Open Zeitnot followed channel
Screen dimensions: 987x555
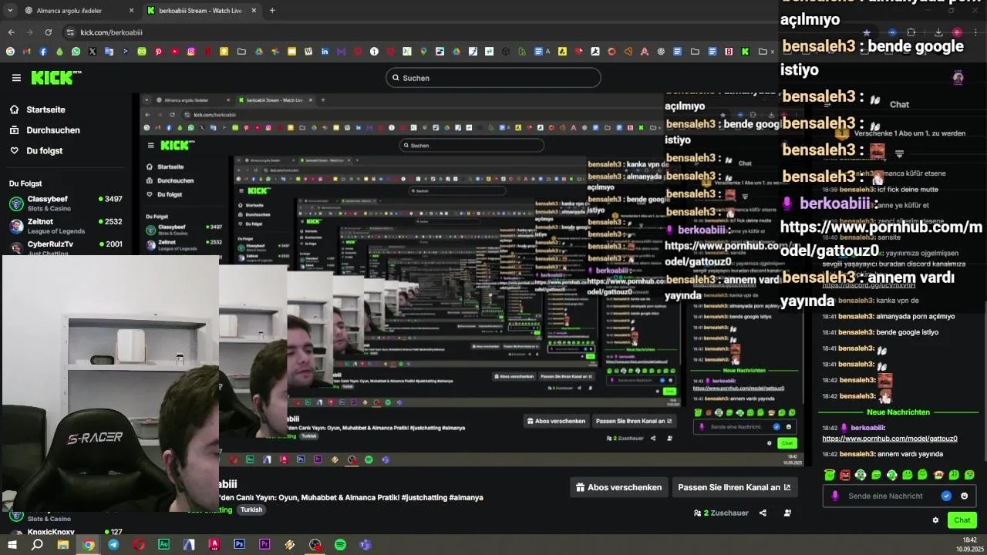pyautogui.click(x=66, y=226)
